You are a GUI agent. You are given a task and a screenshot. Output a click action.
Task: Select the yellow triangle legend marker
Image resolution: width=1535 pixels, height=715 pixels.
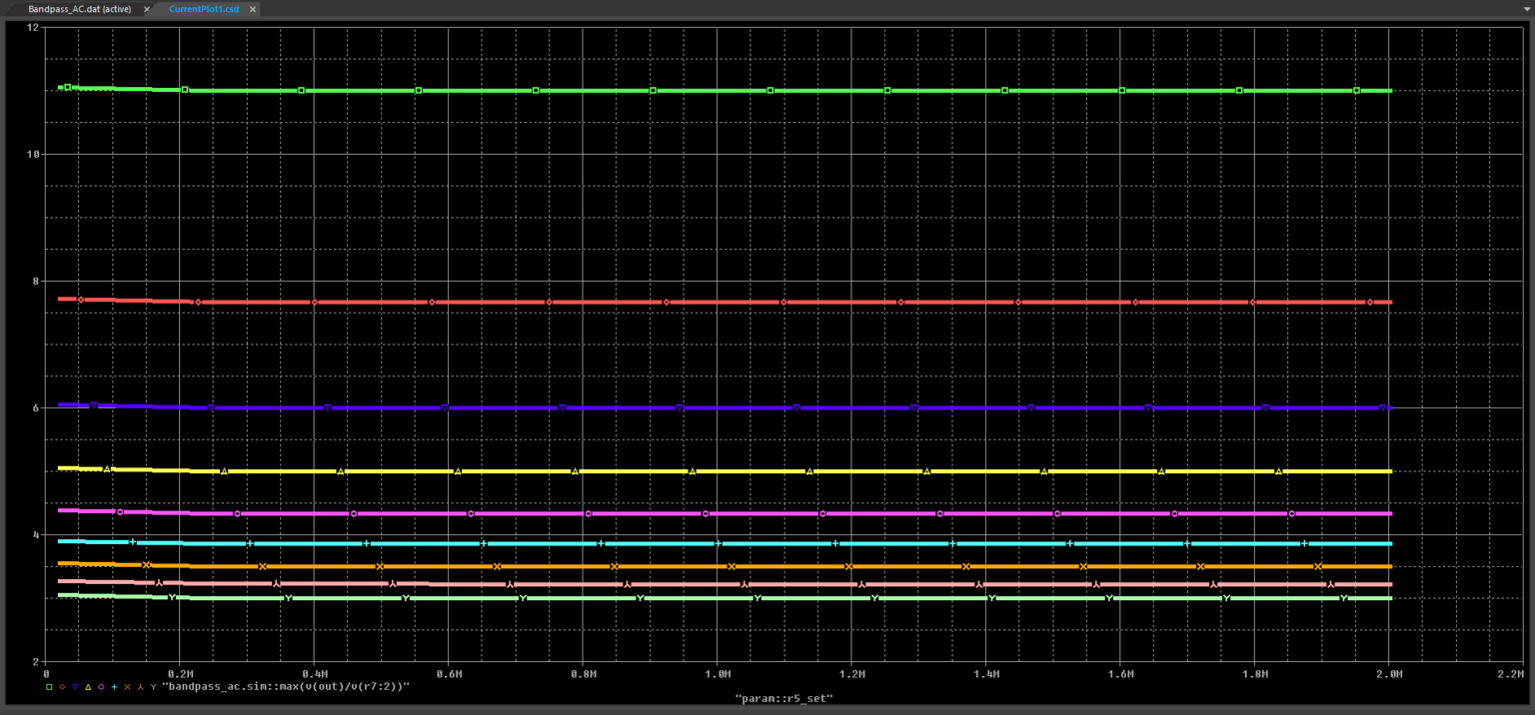pos(88,687)
